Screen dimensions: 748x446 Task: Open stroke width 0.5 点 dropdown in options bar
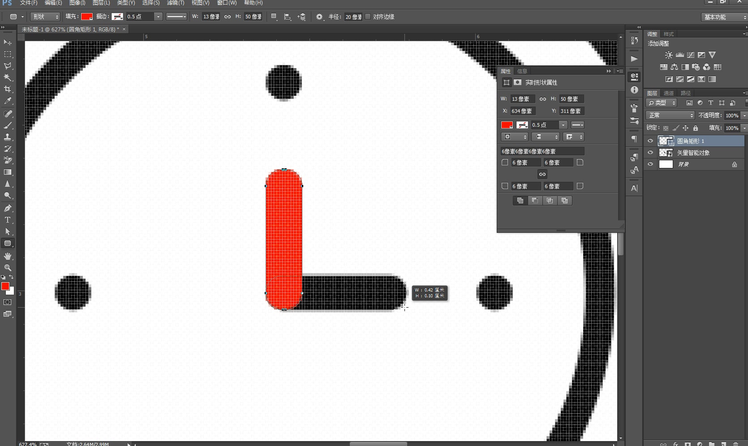pos(158,17)
